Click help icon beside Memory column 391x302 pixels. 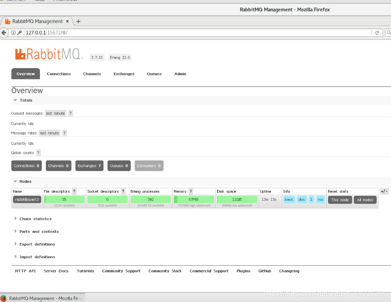pyautogui.click(x=191, y=191)
